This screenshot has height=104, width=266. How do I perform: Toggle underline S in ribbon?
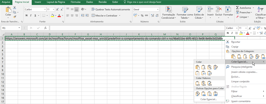35,15
